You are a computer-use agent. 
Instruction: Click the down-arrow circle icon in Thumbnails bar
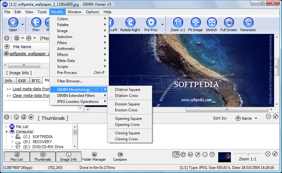(x=31, y=117)
